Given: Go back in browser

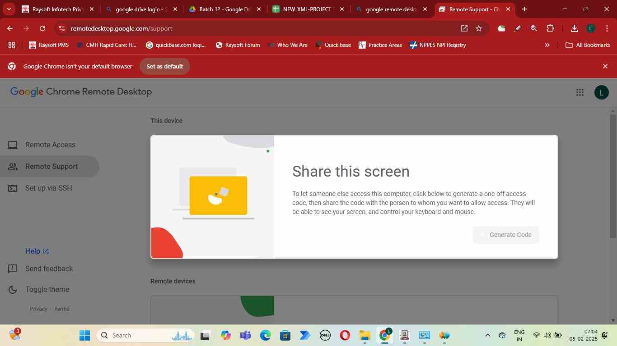Looking at the screenshot, I should pyautogui.click(x=10, y=28).
